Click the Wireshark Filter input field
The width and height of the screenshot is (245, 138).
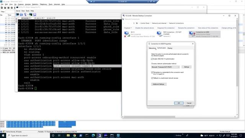click(11, 12)
